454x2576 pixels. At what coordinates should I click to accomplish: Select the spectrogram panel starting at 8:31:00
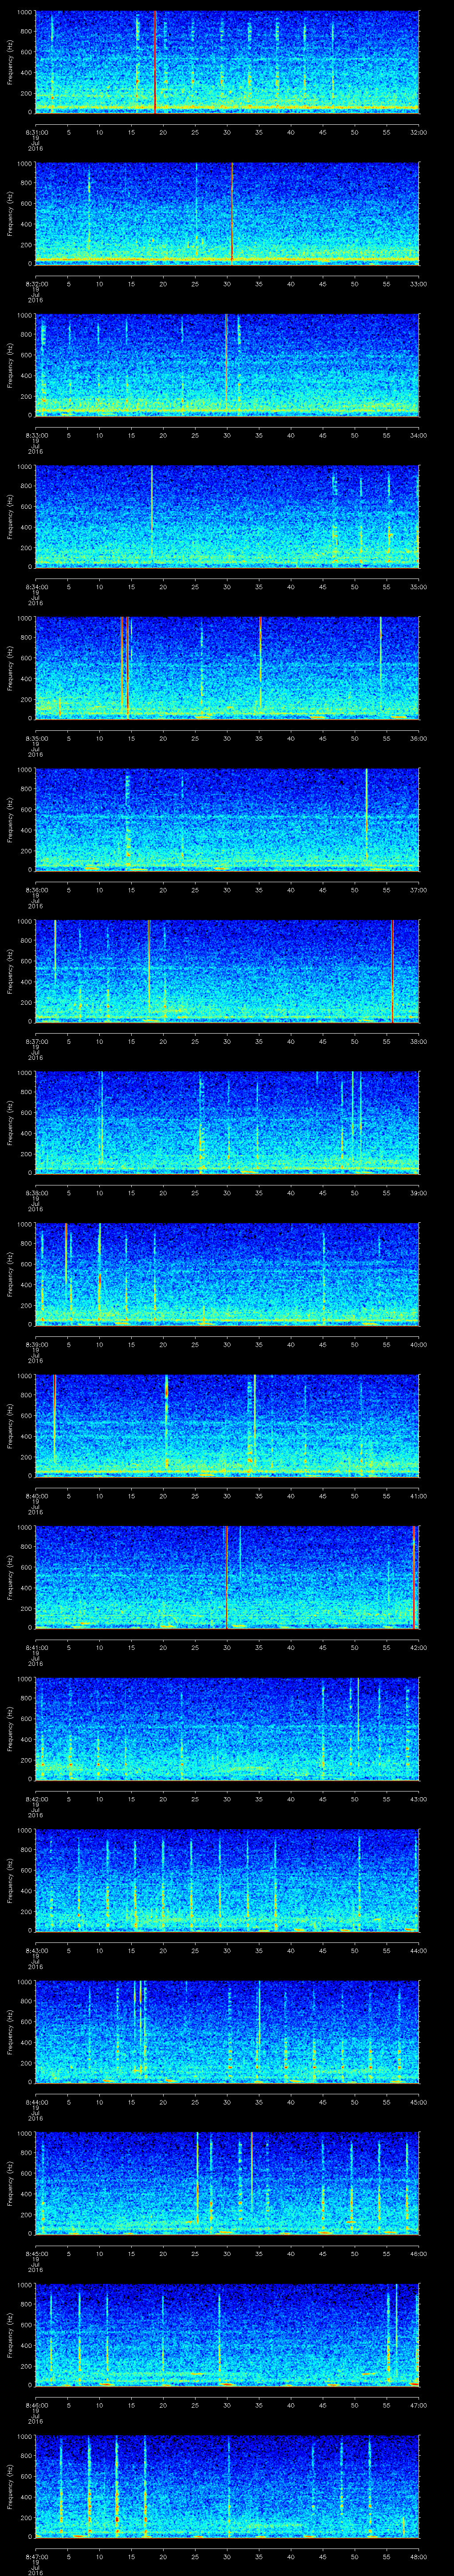227,62
